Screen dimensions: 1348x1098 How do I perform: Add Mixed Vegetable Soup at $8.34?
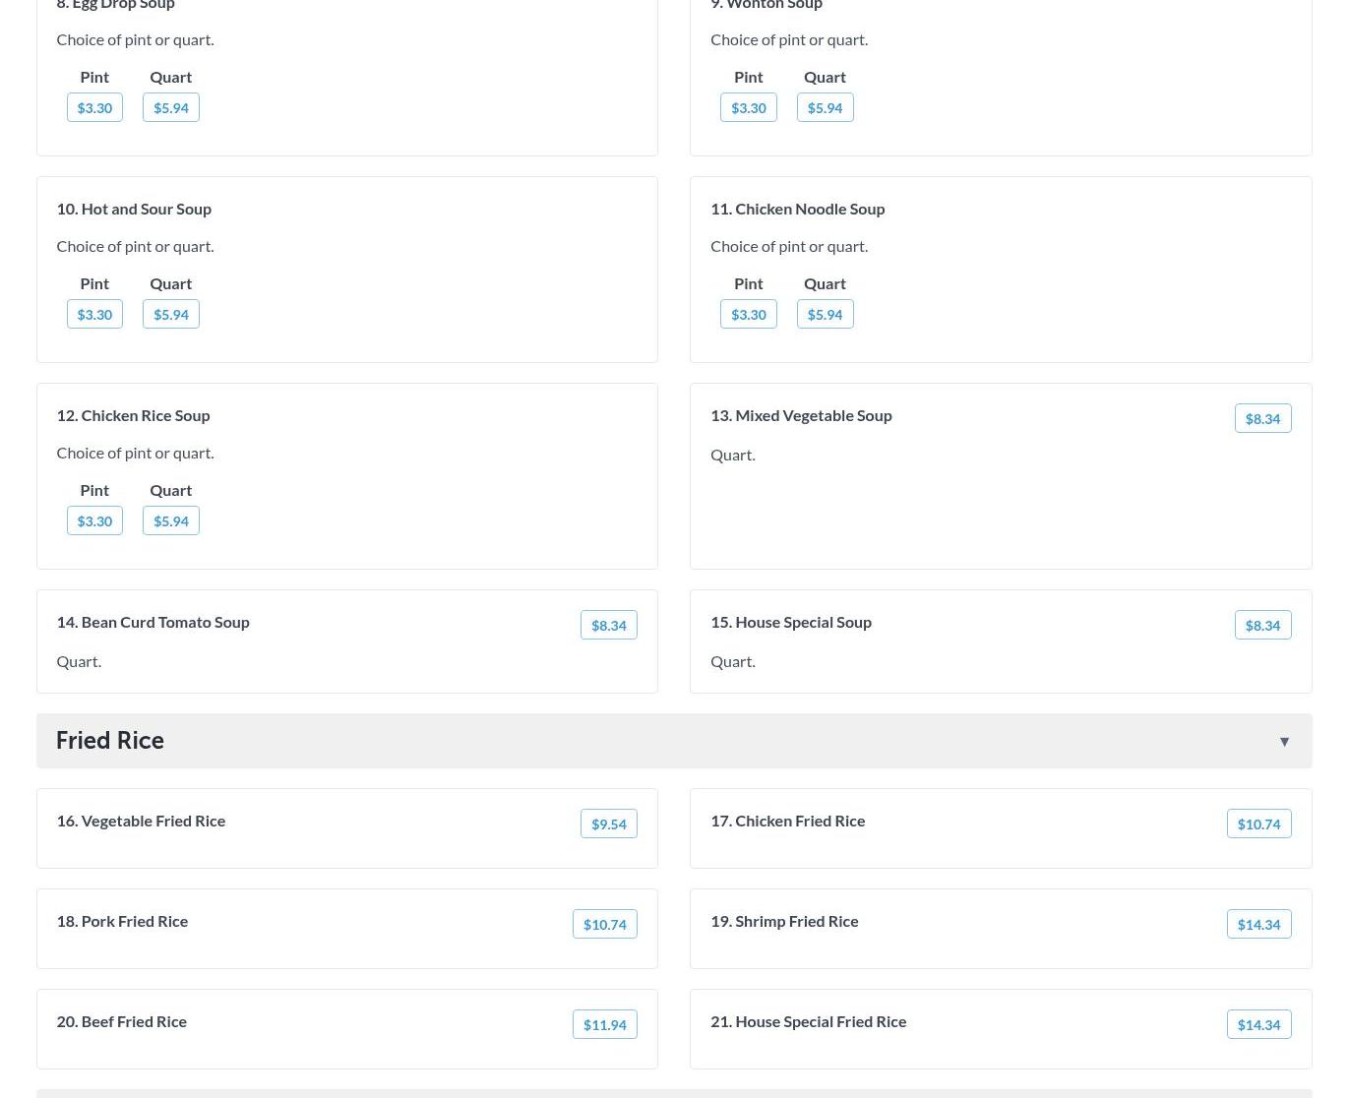[x=1261, y=418]
